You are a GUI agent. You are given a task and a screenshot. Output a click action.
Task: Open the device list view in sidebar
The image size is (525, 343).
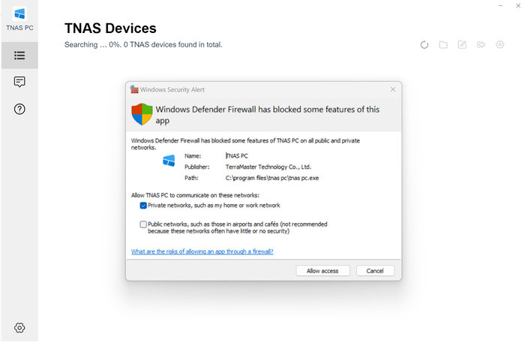[x=19, y=55]
